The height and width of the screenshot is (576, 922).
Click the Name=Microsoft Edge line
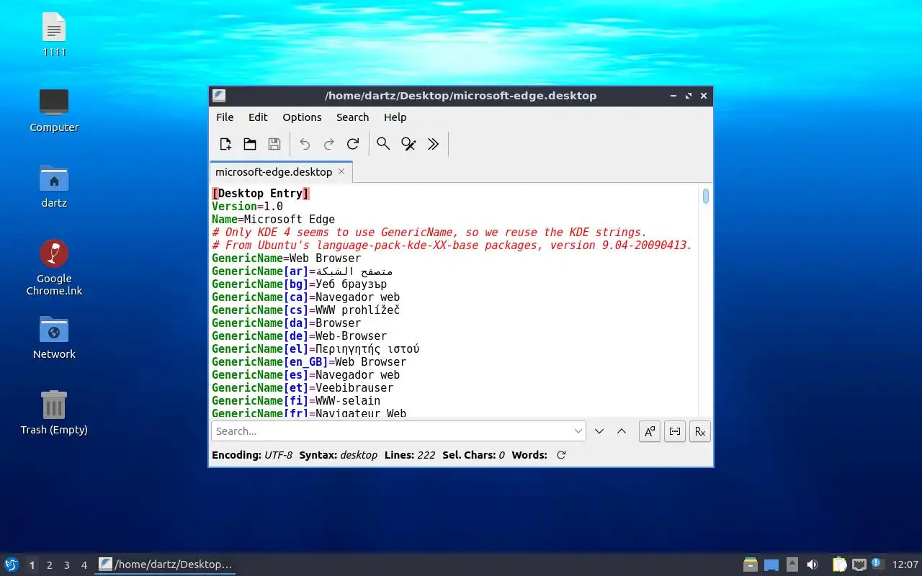pos(273,220)
